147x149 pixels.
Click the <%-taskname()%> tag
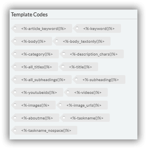pos(85,118)
